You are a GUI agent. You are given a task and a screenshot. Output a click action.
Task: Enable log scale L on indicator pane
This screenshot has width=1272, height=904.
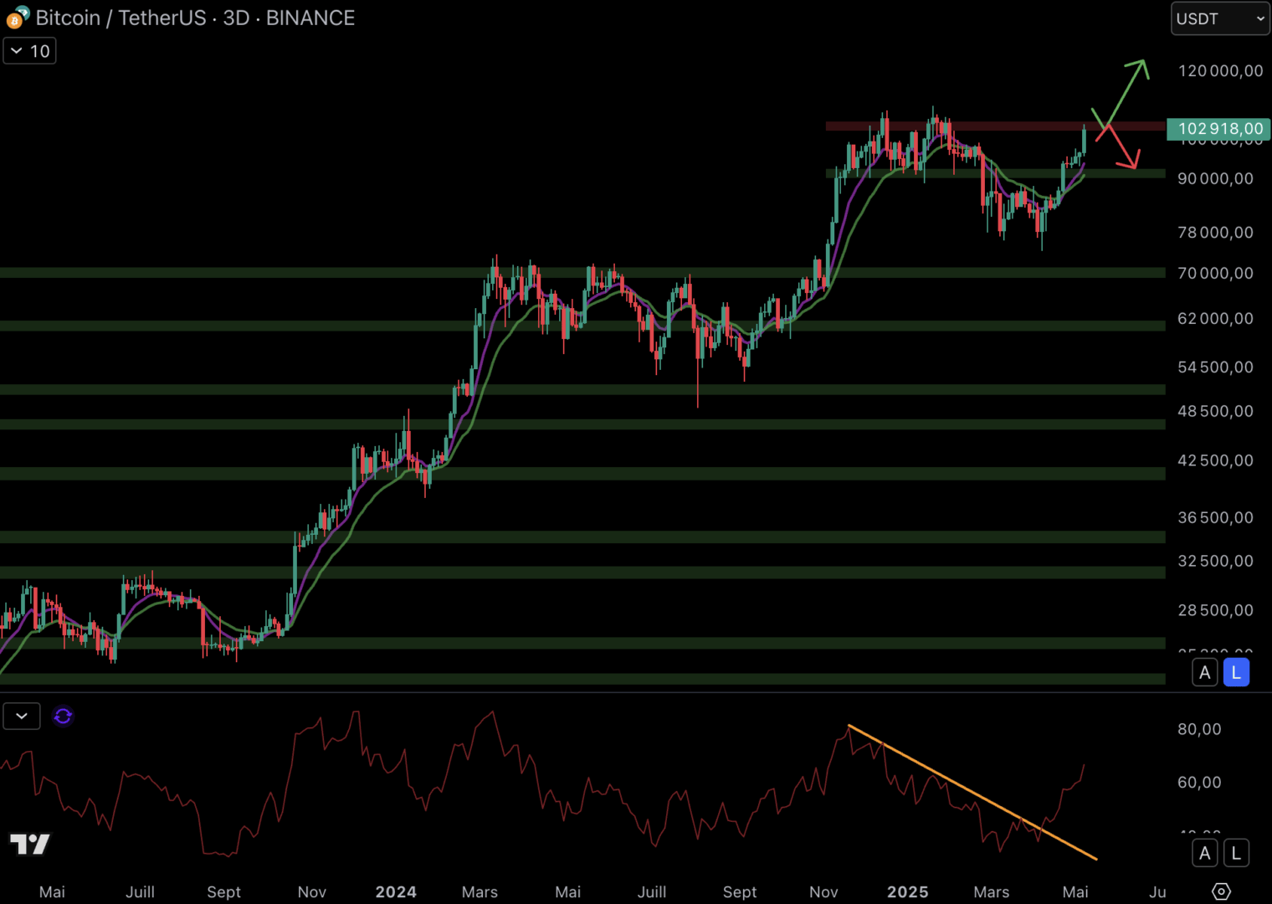1236,853
